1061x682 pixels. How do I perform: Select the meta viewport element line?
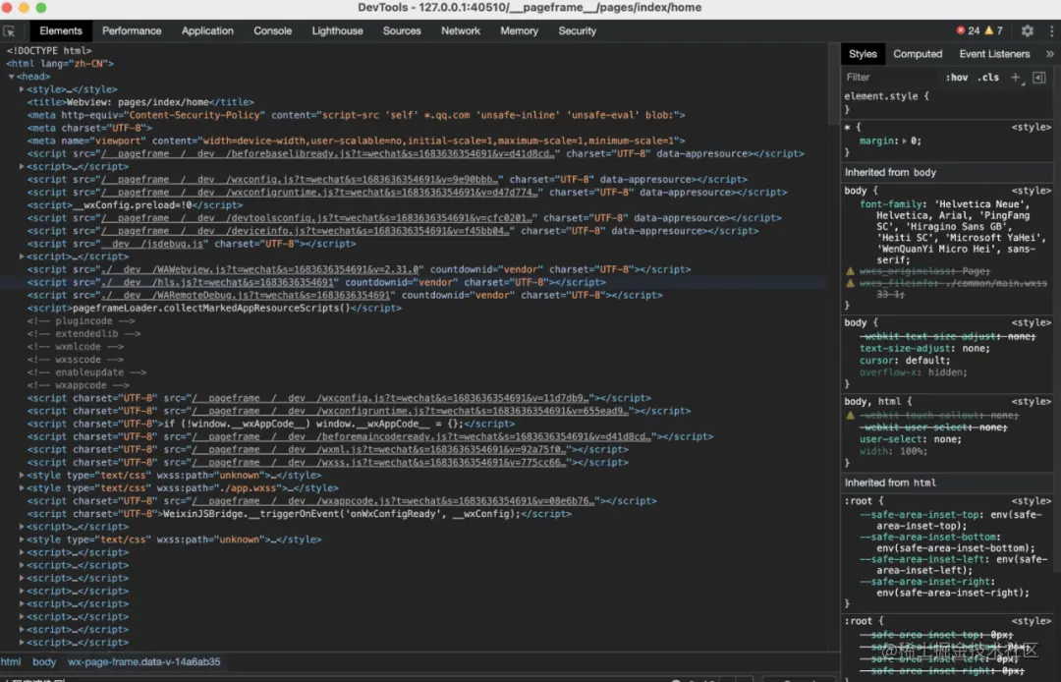[x=356, y=141]
